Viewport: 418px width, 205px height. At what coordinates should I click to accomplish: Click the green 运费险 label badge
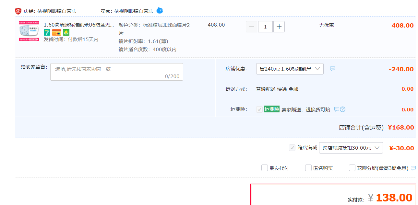click(x=272, y=109)
